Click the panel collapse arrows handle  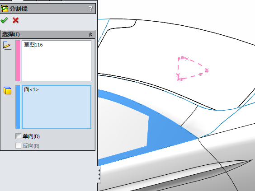click(99, 174)
